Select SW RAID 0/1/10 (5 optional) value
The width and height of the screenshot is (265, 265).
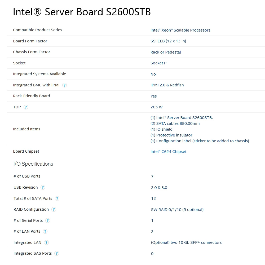click(177, 210)
